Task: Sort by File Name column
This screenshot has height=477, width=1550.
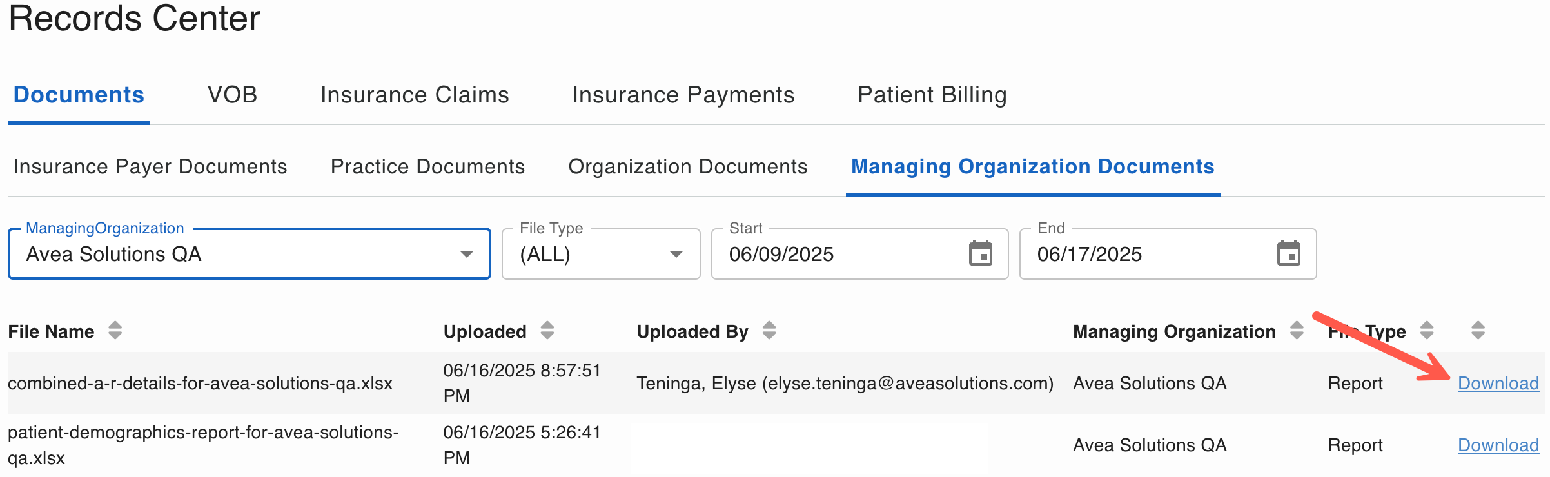Action: click(115, 331)
